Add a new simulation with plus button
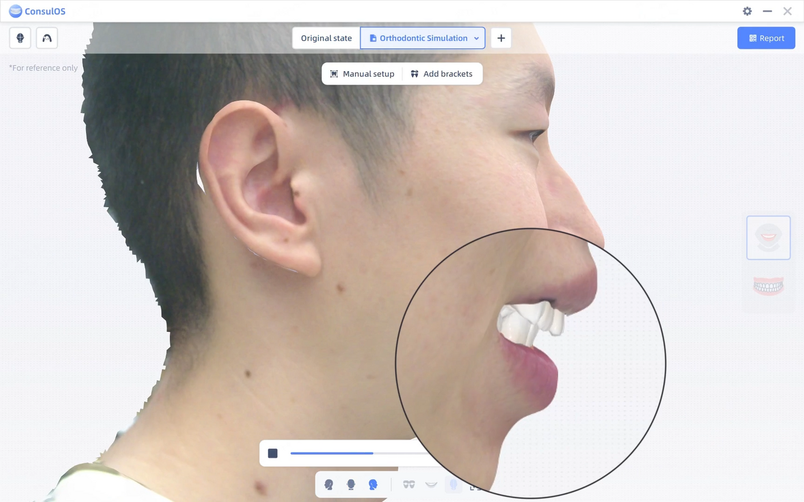Screen dimensions: 804x502 coord(501,38)
